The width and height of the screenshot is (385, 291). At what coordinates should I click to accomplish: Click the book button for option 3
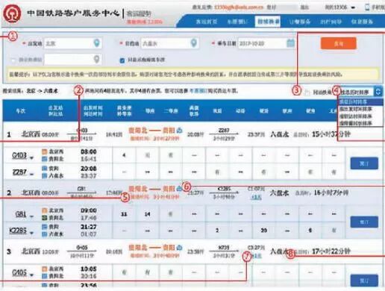(364, 281)
